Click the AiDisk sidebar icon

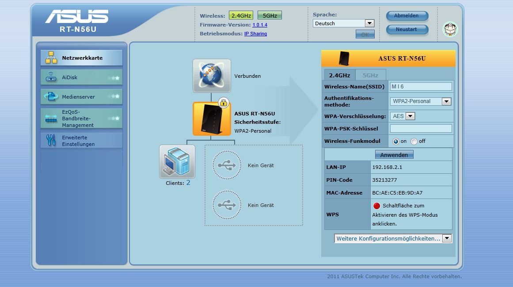point(51,77)
